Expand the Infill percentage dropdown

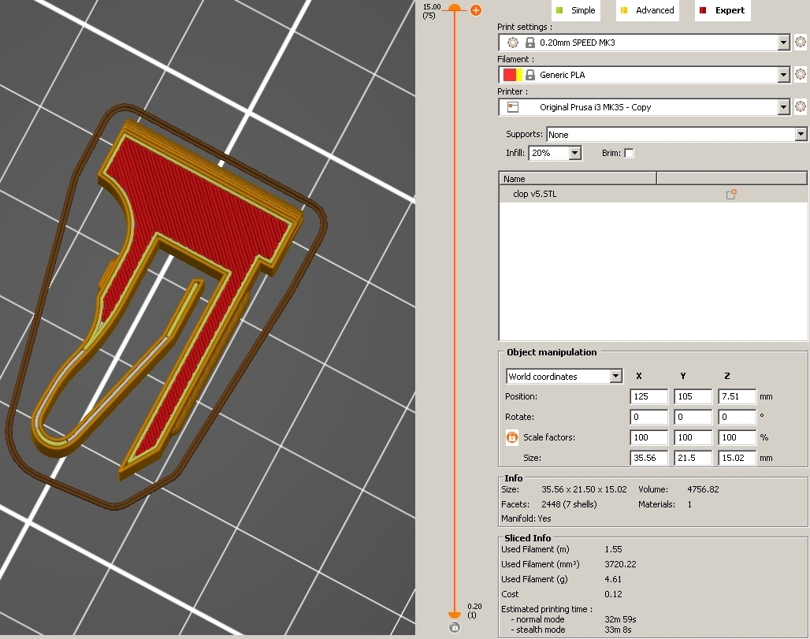(574, 154)
